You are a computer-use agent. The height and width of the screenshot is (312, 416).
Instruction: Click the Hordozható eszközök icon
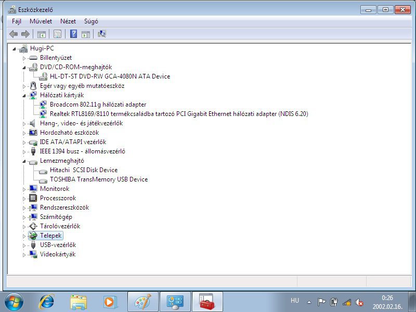pos(33,133)
